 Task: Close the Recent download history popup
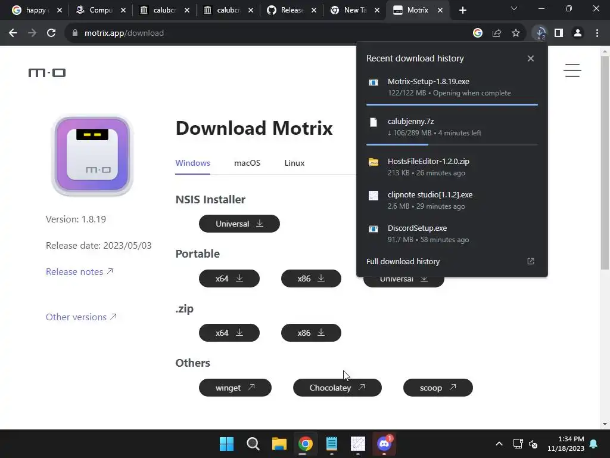(531, 58)
